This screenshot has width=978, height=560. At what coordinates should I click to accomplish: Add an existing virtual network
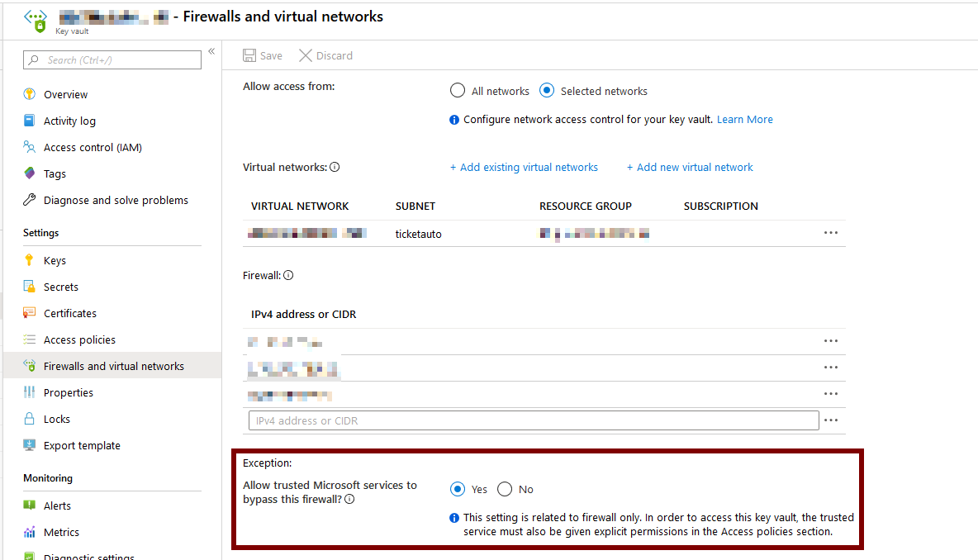tap(524, 167)
